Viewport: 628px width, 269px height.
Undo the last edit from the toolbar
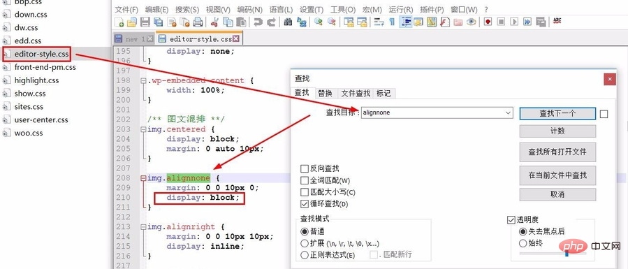(x=258, y=22)
